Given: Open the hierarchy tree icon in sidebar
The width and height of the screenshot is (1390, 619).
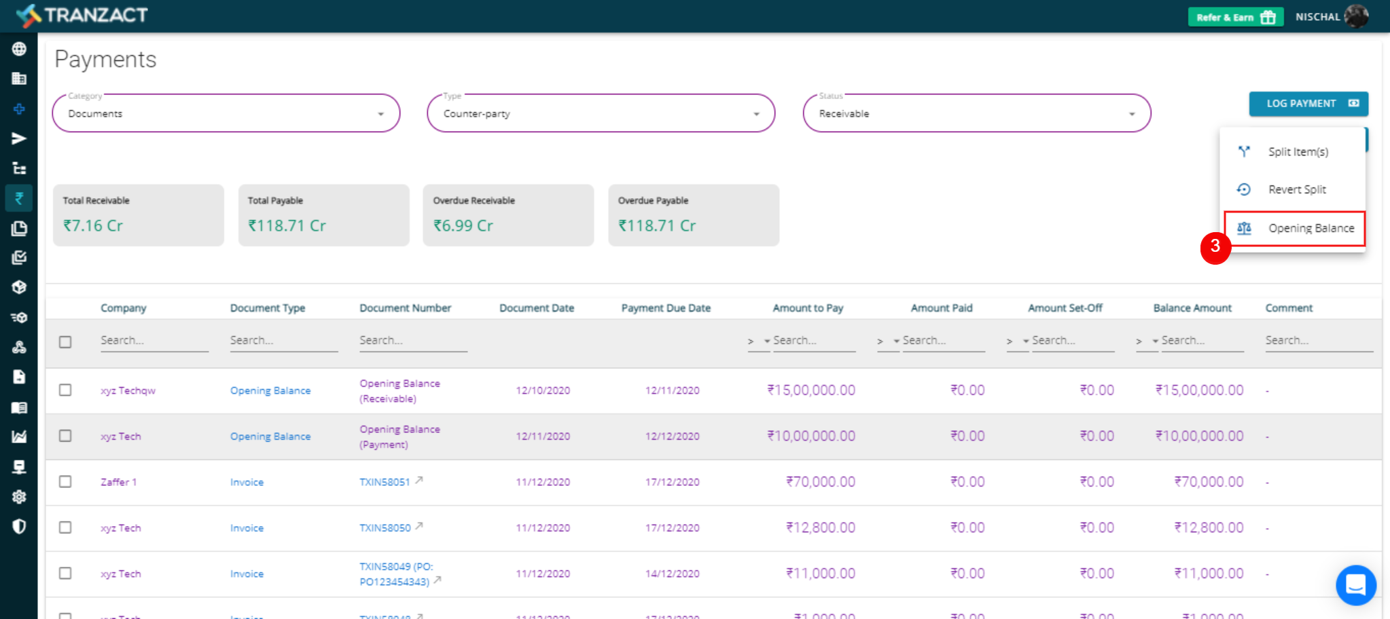Looking at the screenshot, I should coord(19,168).
